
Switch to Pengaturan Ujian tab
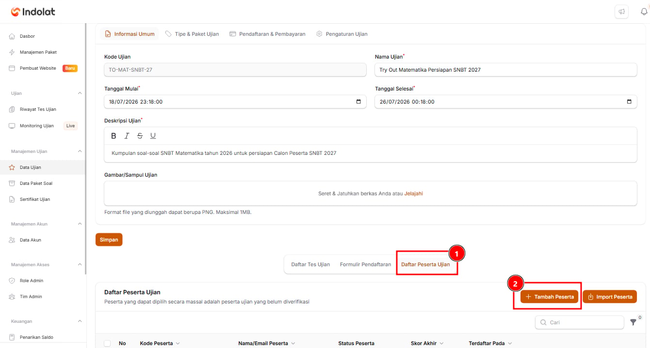(x=342, y=34)
